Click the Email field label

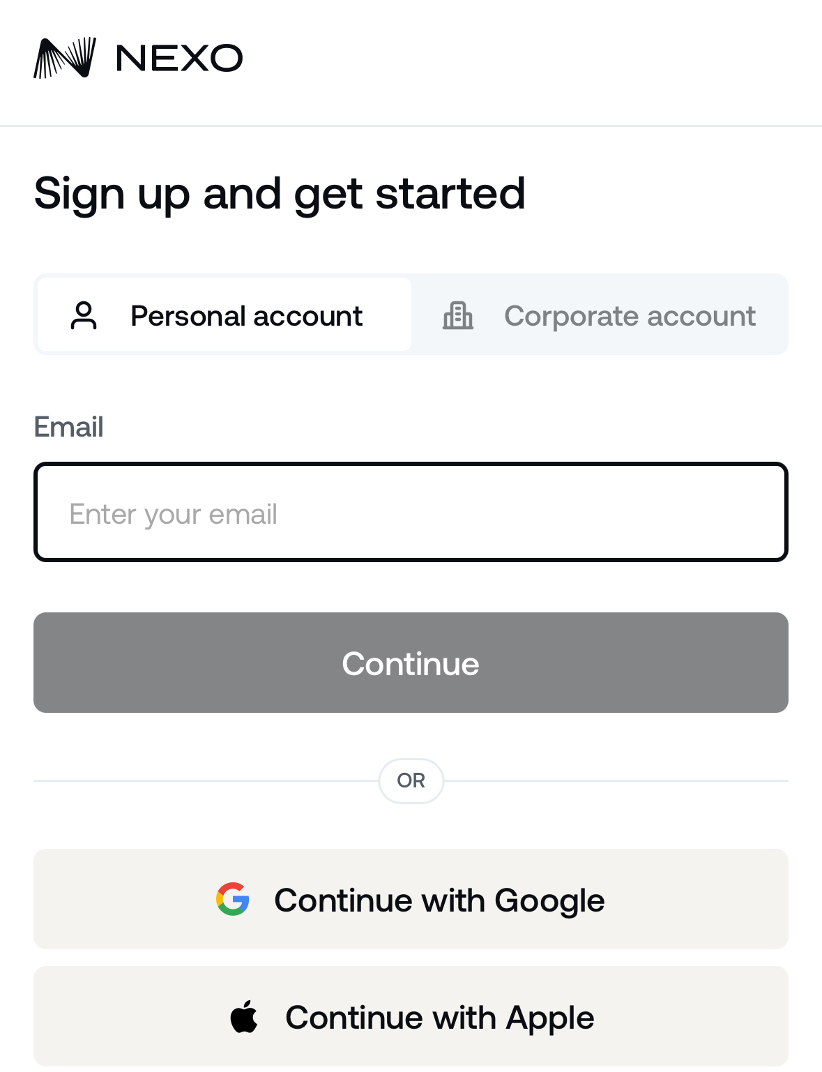coord(68,427)
